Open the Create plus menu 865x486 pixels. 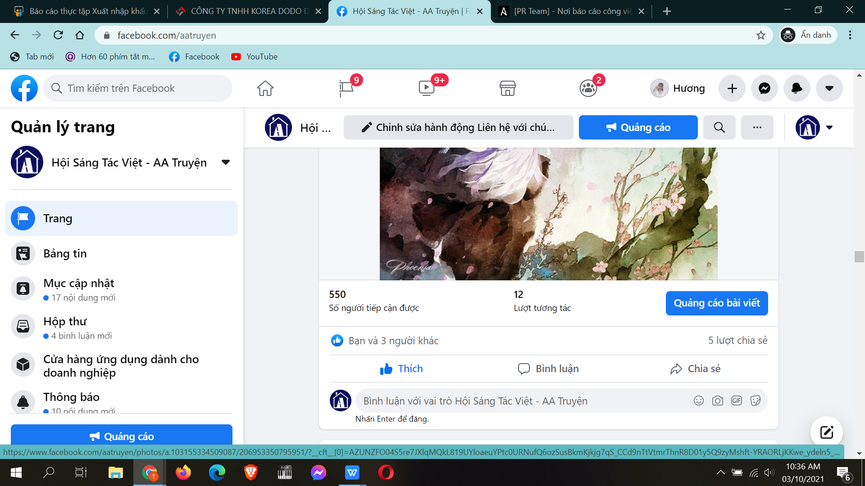(x=732, y=88)
